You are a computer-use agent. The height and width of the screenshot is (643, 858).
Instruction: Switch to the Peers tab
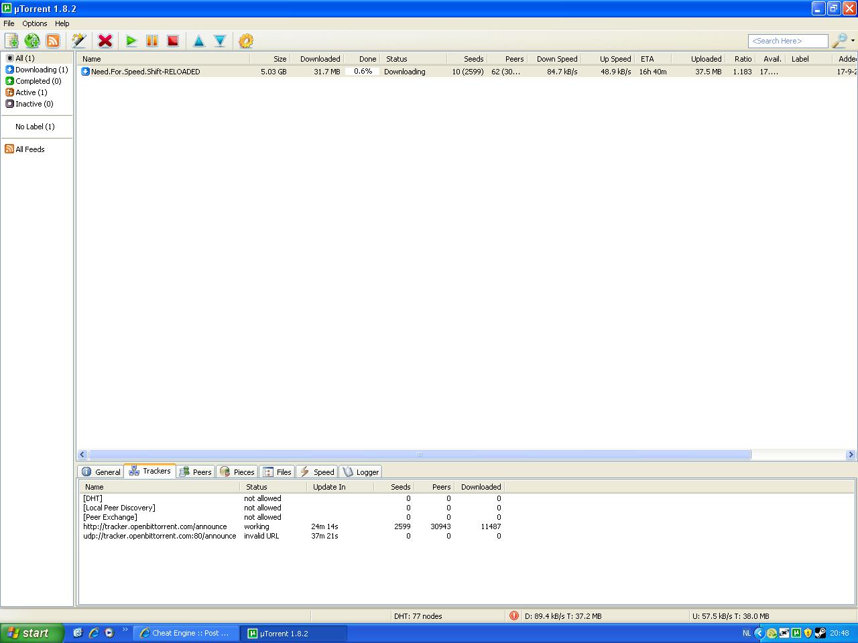pyautogui.click(x=195, y=472)
